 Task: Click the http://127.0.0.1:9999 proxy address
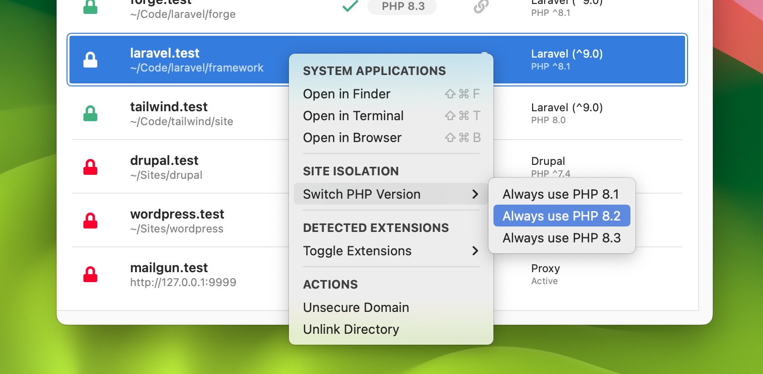click(x=183, y=283)
